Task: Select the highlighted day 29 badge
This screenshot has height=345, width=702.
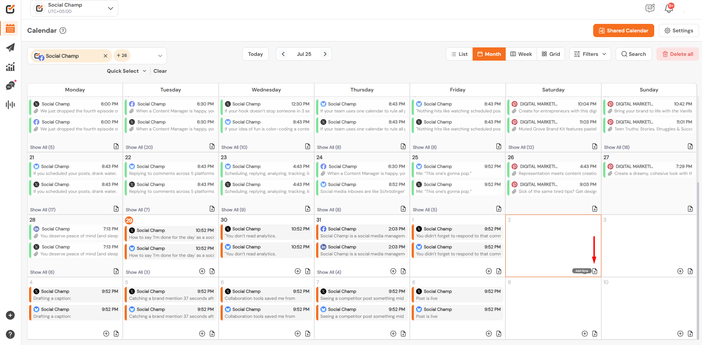Action: 129,220
